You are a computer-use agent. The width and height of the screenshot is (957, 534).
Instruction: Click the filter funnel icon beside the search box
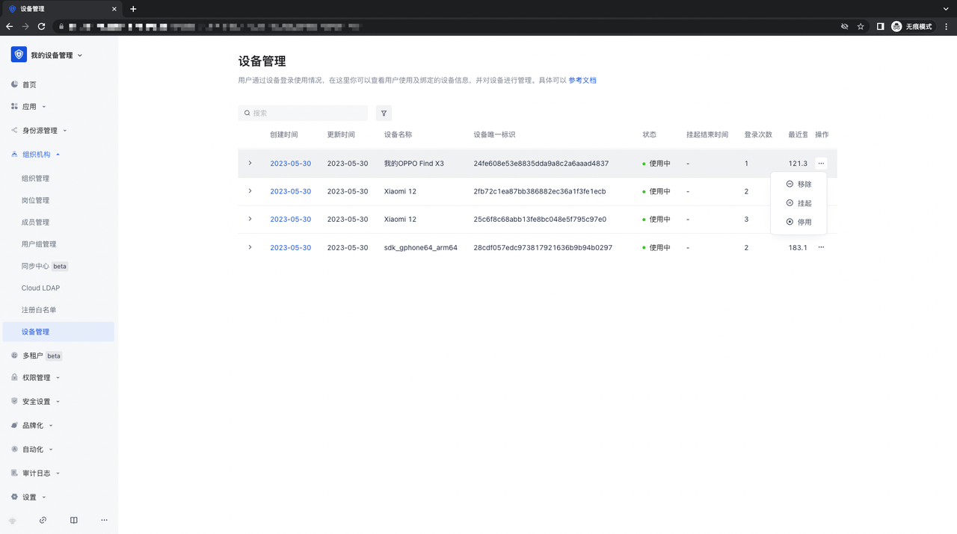(384, 112)
